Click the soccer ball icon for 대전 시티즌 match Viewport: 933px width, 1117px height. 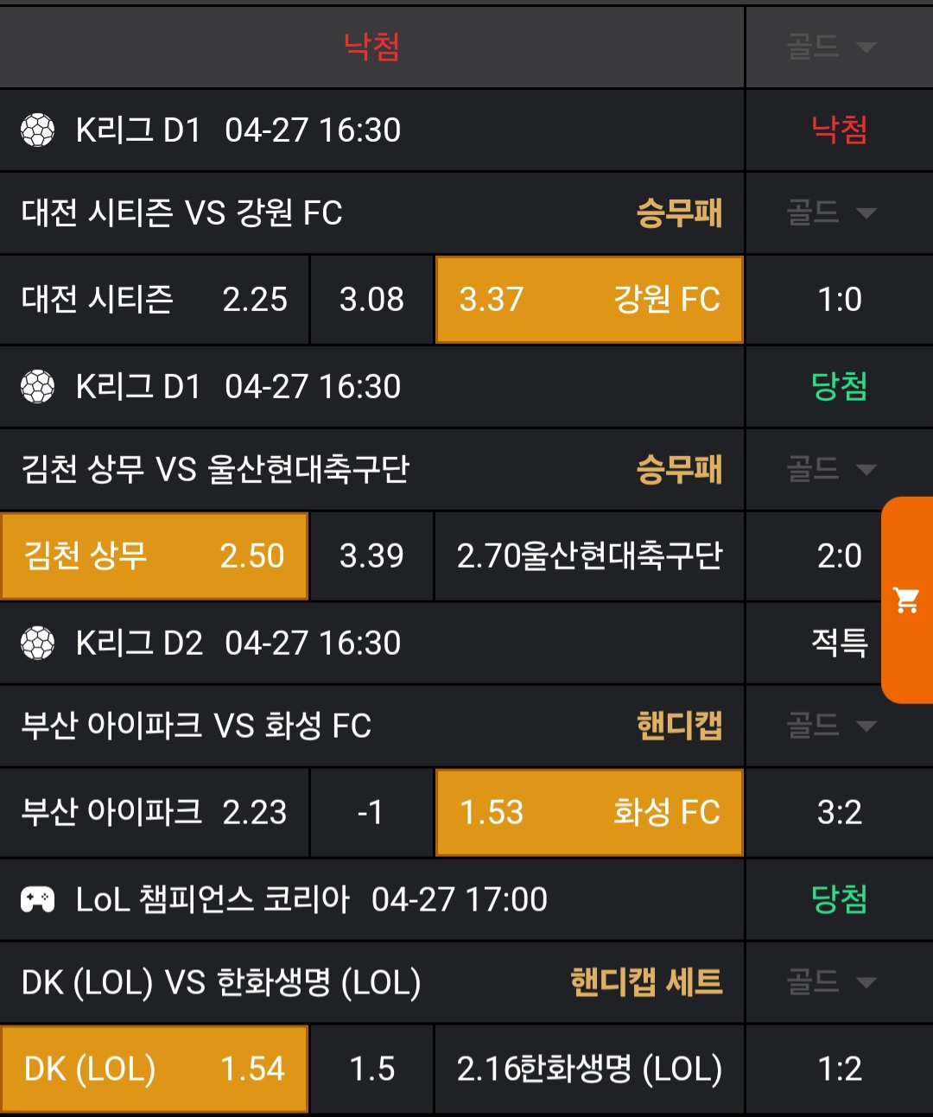pyautogui.click(x=38, y=130)
